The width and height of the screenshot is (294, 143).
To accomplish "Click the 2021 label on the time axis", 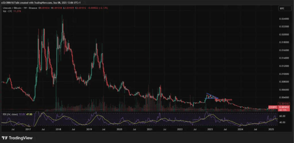I will (x=149, y=130).
